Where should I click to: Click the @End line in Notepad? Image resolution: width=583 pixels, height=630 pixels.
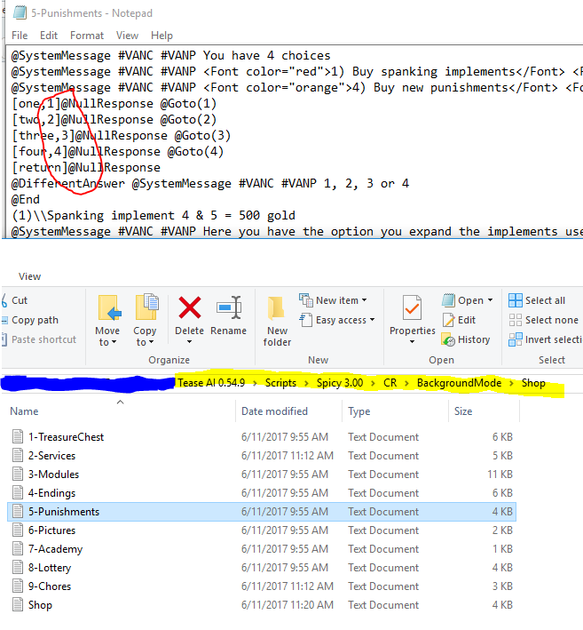25,199
